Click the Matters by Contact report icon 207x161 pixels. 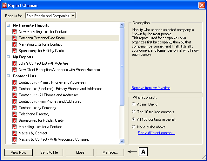click(15, 133)
